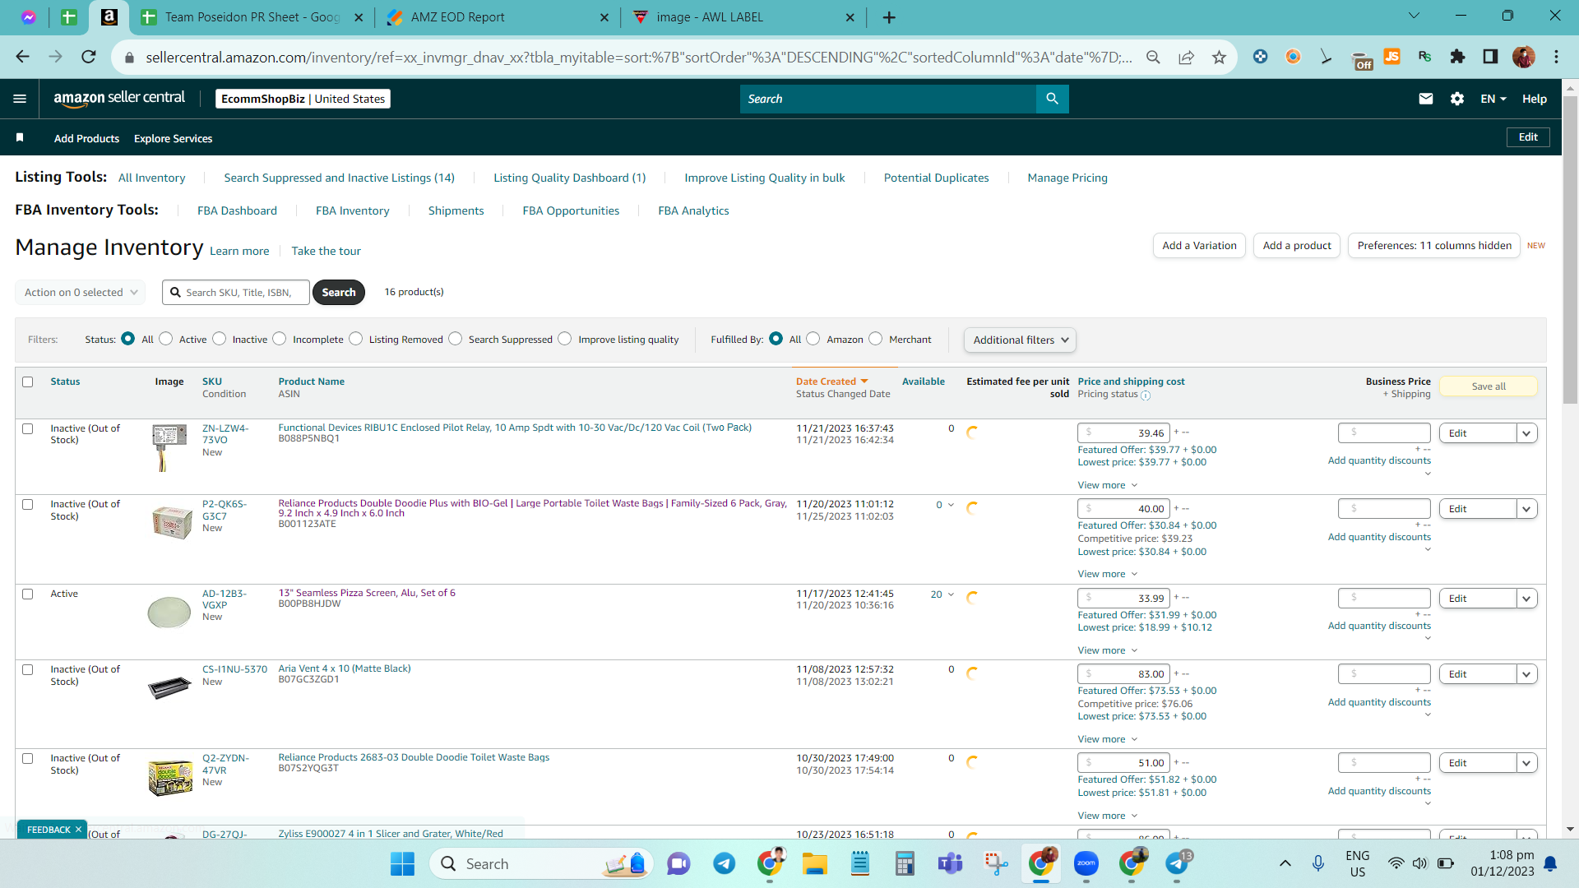Screen dimensions: 1579x888
Task: Click the black Search button beside the SKU field
Action: tap(339, 292)
